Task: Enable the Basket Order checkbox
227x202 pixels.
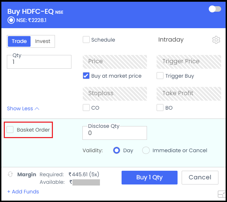Action: [x=10, y=130]
